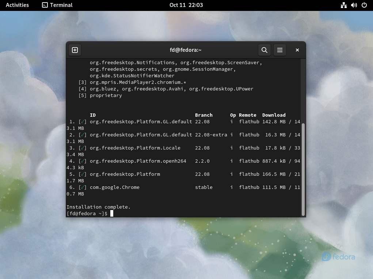Open the calendar by clicking the clock
Screen dimensions: 373x279
coord(186,5)
